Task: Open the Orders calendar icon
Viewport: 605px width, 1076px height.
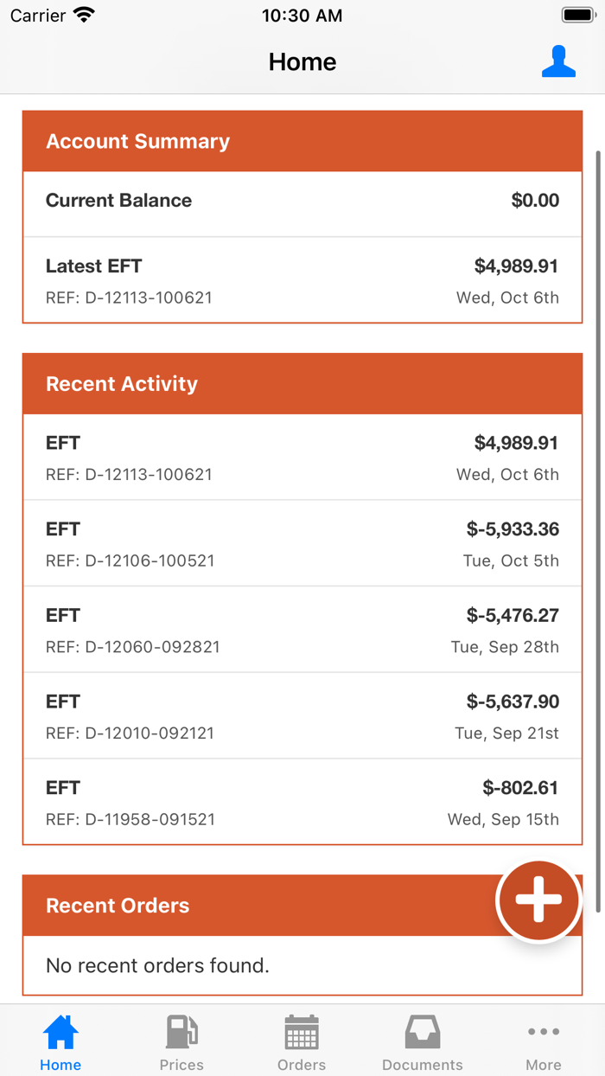Action: tap(301, 1030)
